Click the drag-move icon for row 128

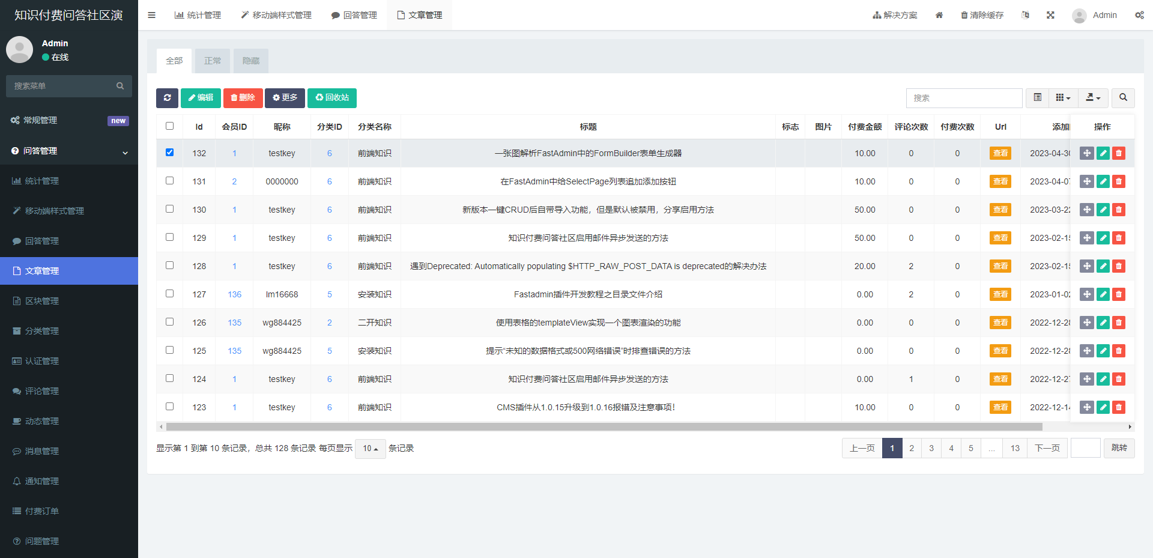tap(1086, 266)
